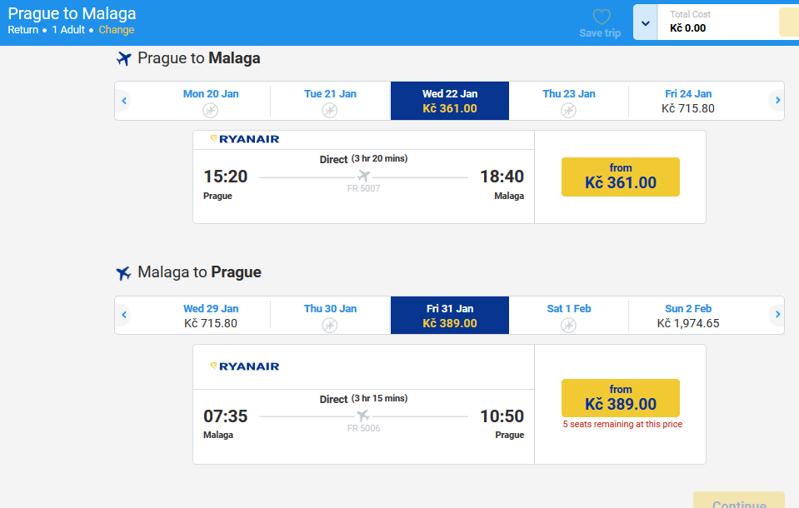Click the return Malaga to Prague plane icon
The height and width of the screenshot is (508, 799).
[x=123, y=273]
